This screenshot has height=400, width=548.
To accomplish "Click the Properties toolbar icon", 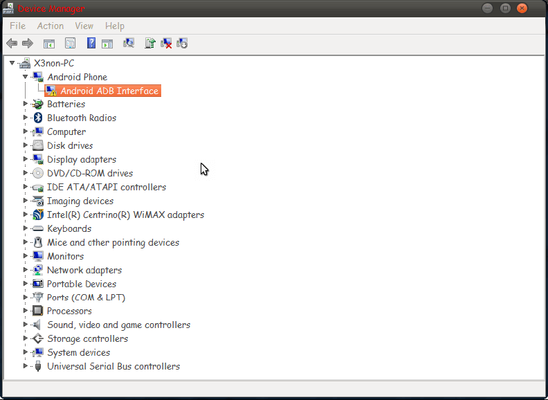I will tap(70, 44).
